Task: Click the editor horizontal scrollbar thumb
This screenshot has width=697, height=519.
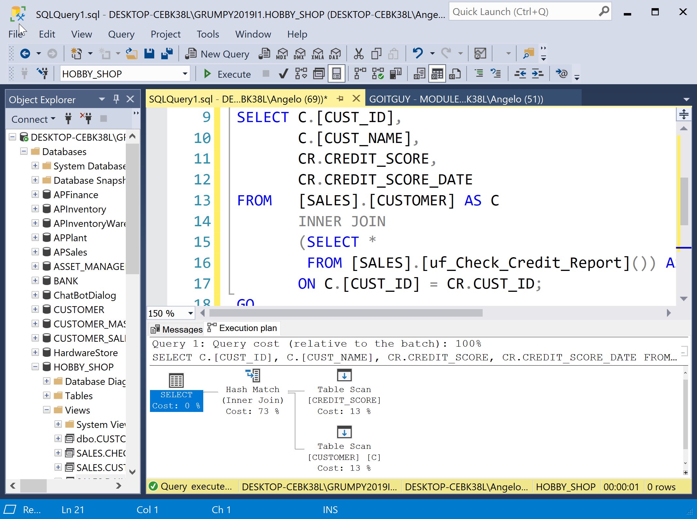Action: pos(346,313)
